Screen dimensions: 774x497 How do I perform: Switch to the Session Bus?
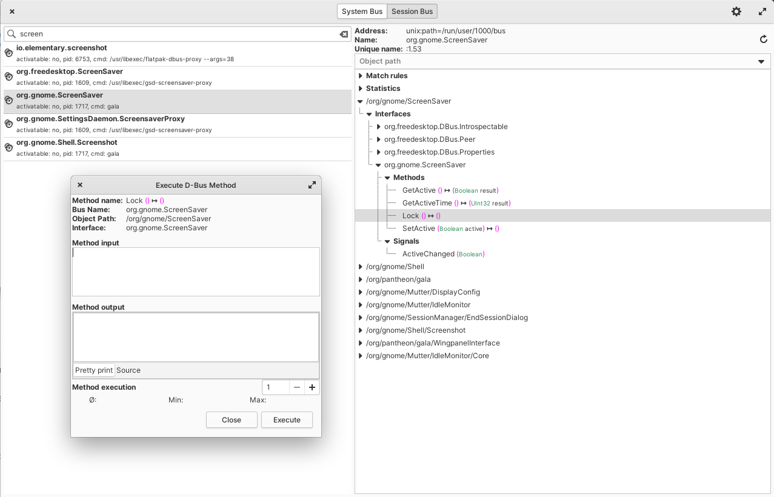412,12
